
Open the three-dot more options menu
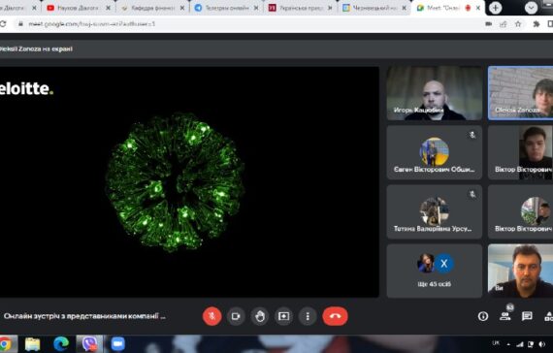tap(308, 316)
